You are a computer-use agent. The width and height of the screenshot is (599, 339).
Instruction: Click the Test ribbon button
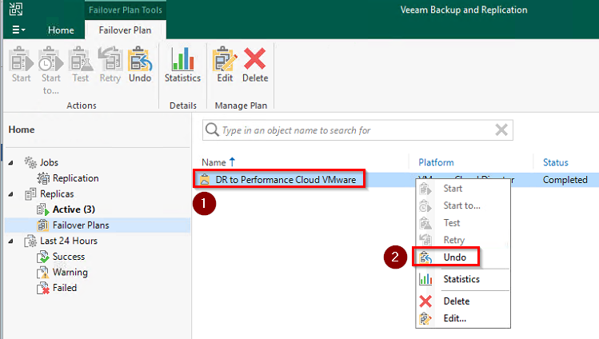pos(81,65)
